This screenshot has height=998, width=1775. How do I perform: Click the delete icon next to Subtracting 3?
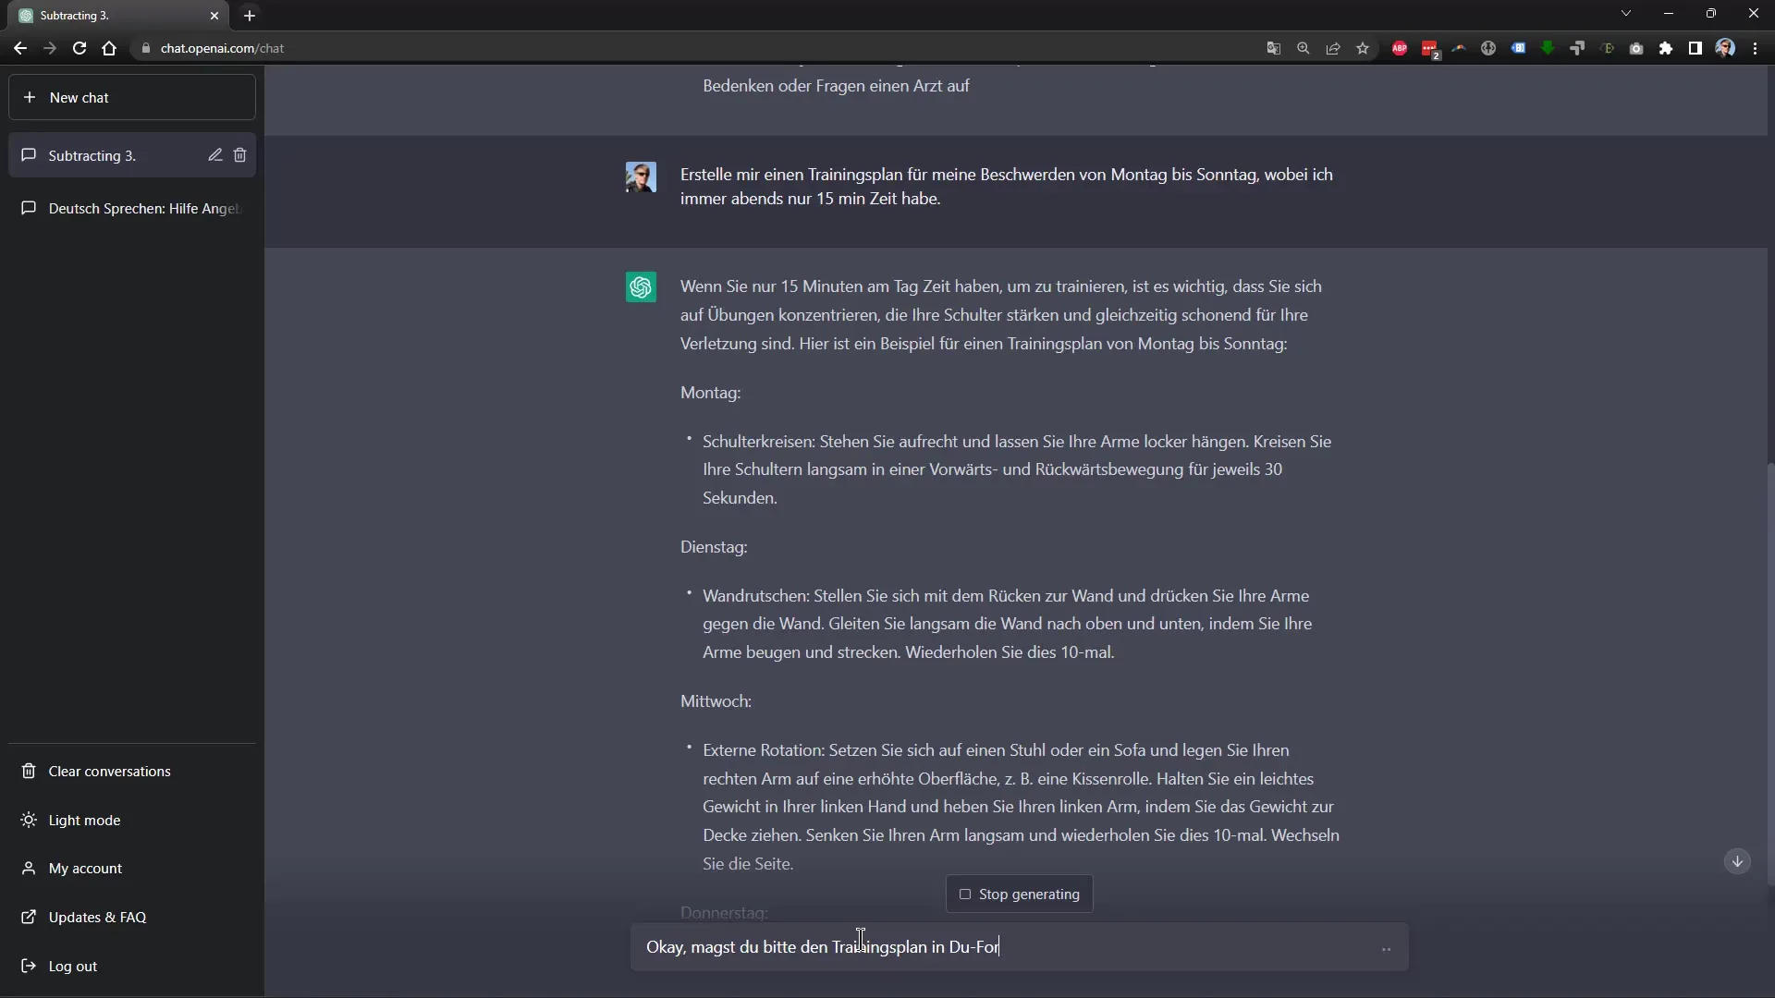pos(239,154)
